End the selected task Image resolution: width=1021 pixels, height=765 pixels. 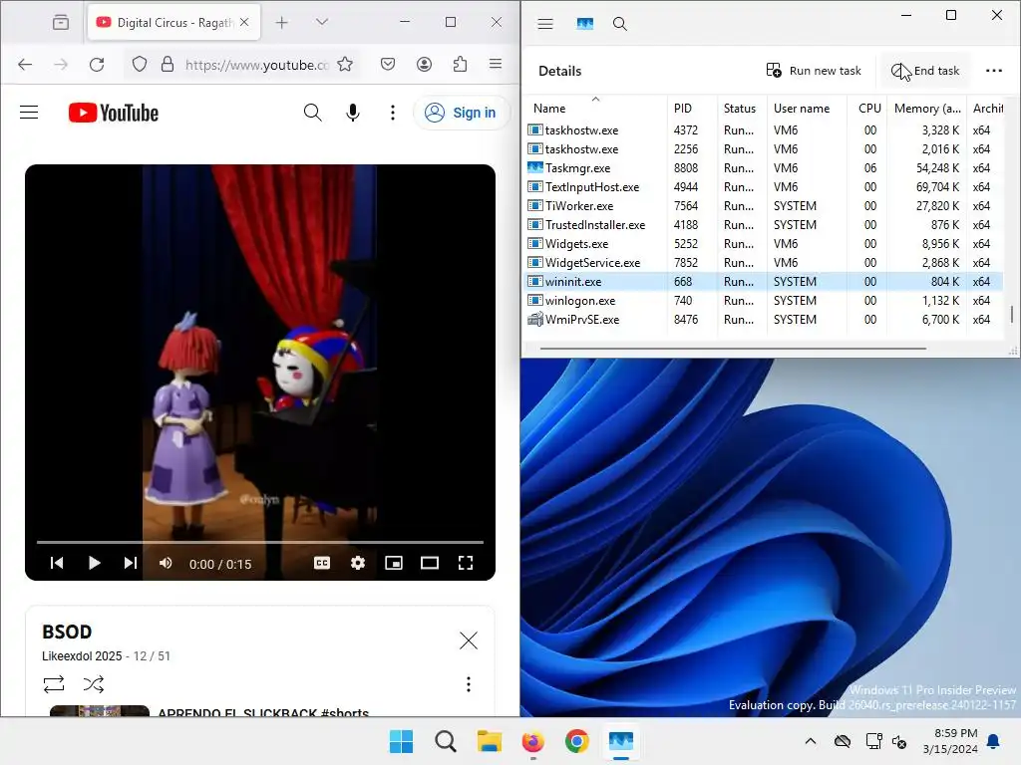pos(924,71)
